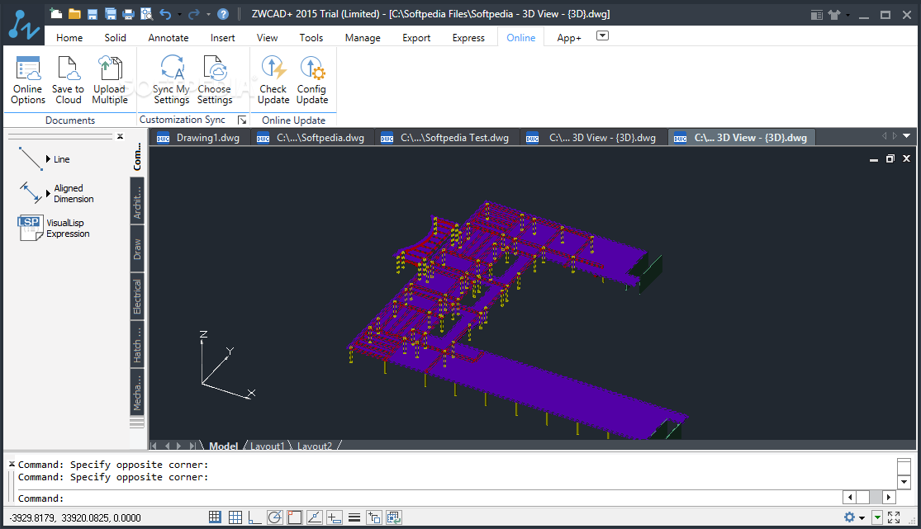Toggle Object Snap Tracking in status bar
This screenshot has width=921, height=529.
pyautogui.click(x=314, y=517)
